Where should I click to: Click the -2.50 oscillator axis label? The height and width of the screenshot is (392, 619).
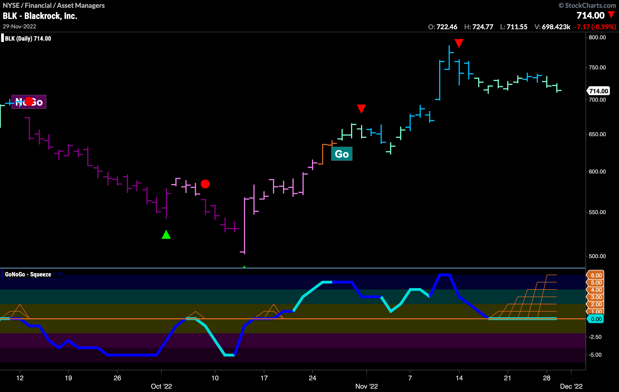595,337
